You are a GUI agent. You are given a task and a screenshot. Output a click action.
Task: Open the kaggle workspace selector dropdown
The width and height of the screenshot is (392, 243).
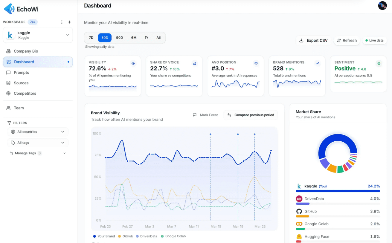click(x=38, y=35)
